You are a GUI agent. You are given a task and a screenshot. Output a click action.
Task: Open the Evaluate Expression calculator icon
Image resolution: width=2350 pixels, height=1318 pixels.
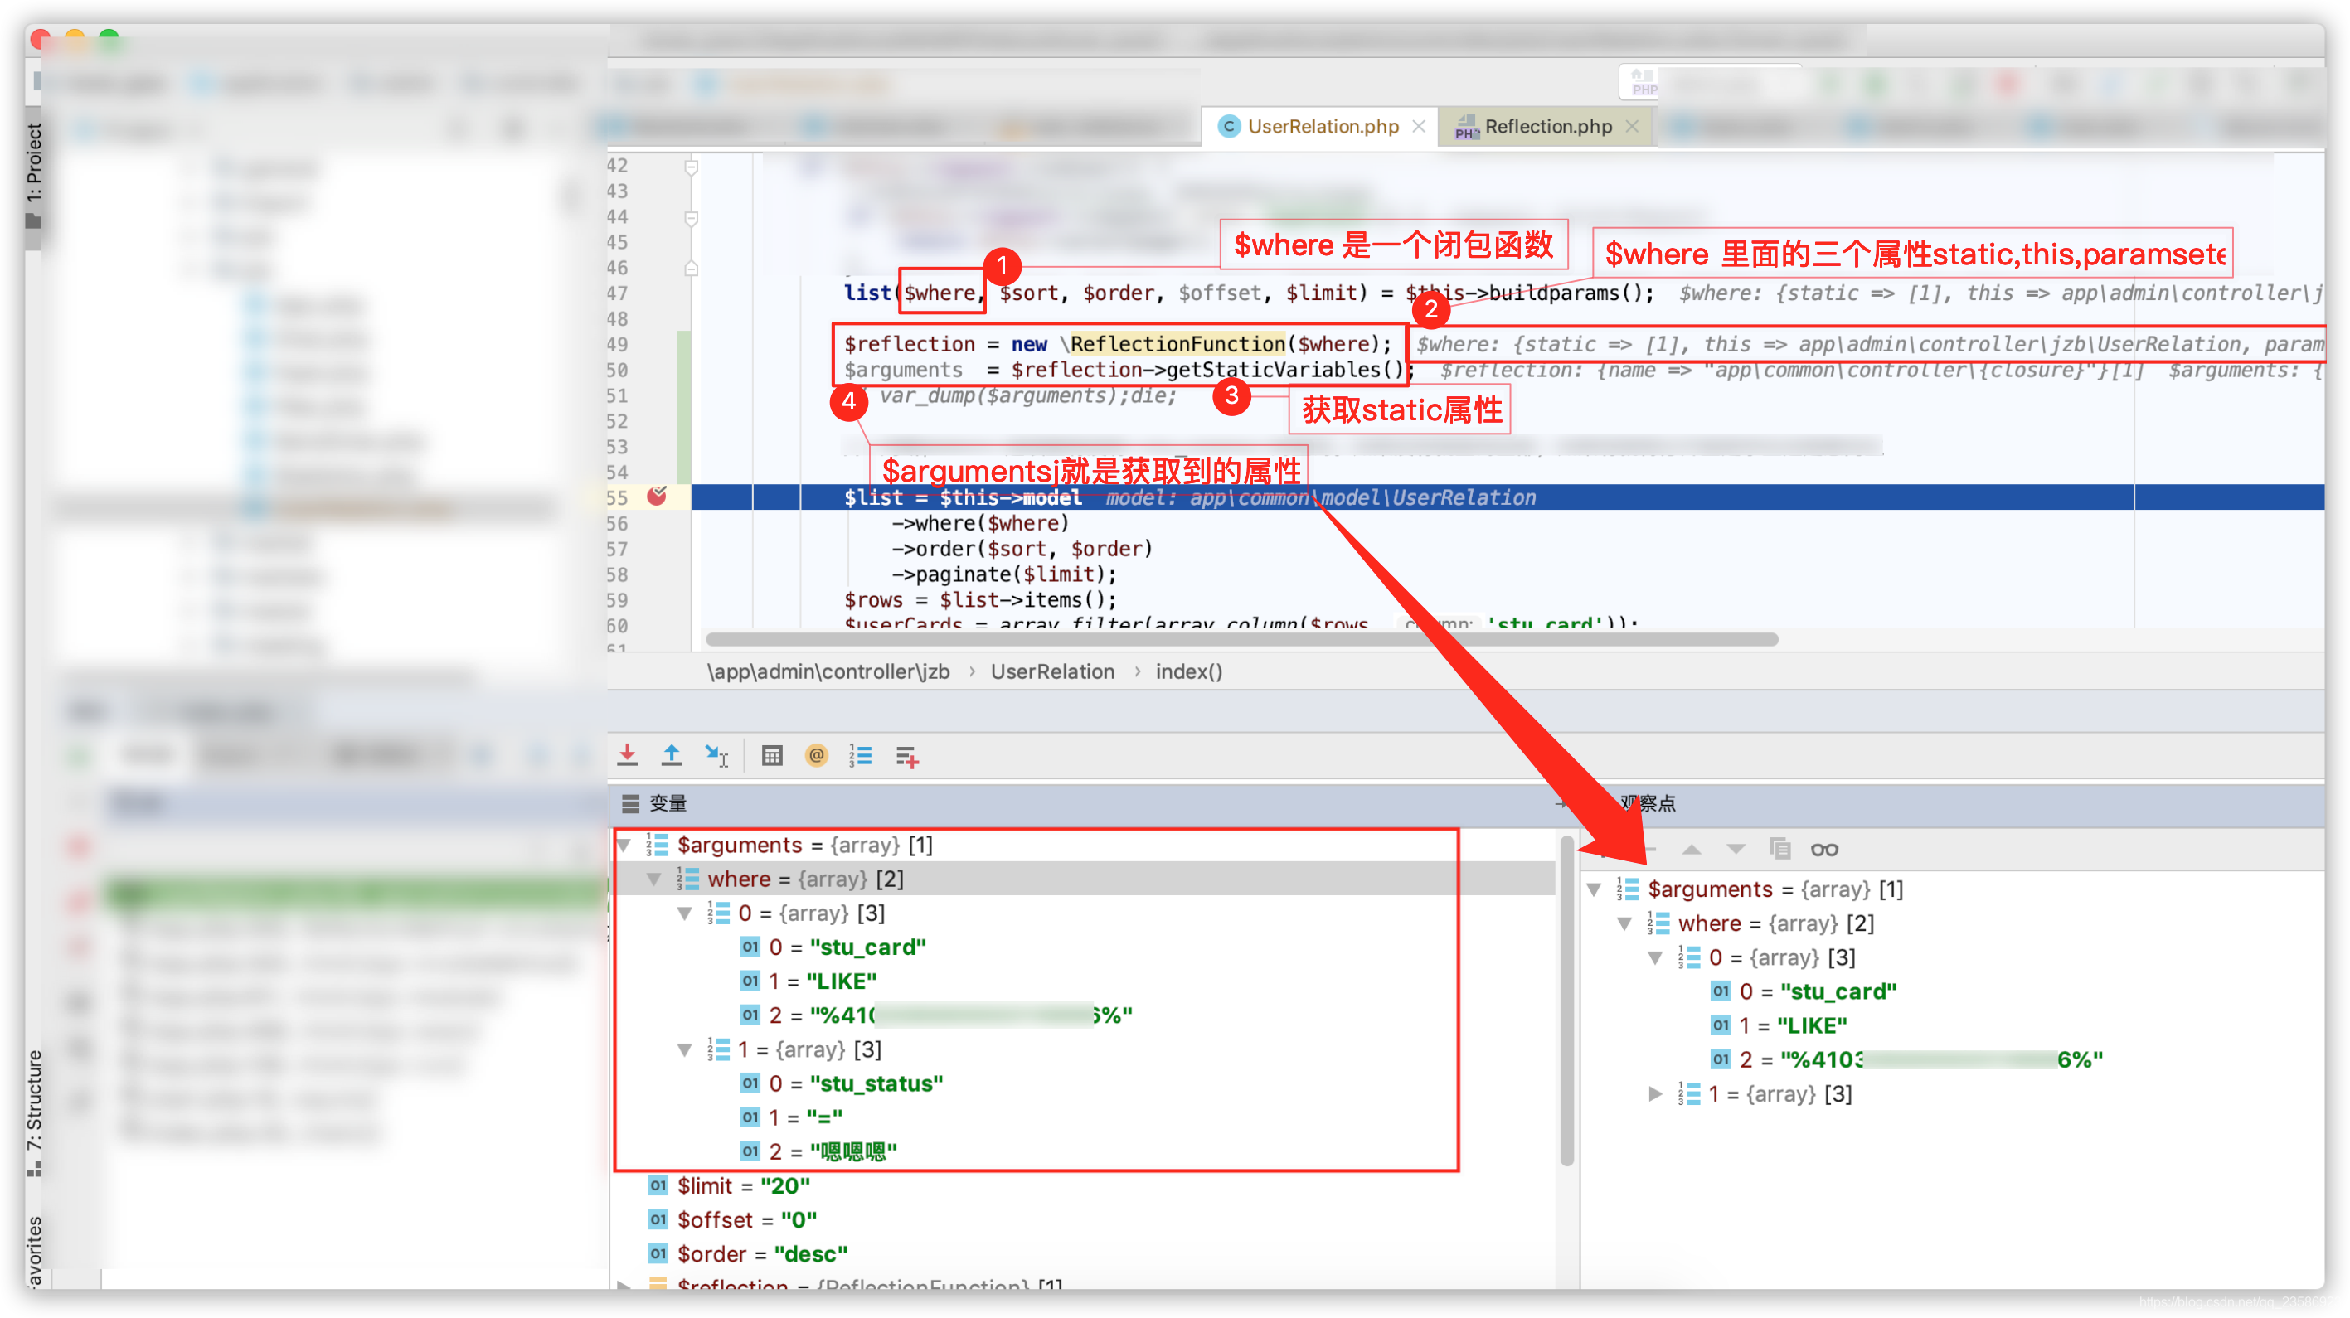[x=772, y=755]
